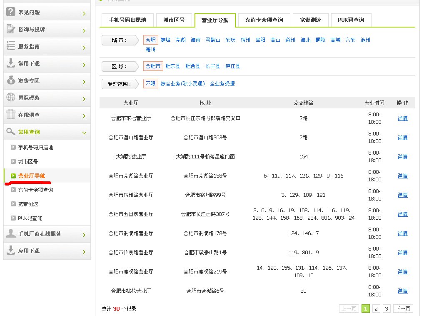This screenshot has height=316, width=429.
Task: Click the green bullet beside 营业厅导航 in sidebar
Action: 13,176
